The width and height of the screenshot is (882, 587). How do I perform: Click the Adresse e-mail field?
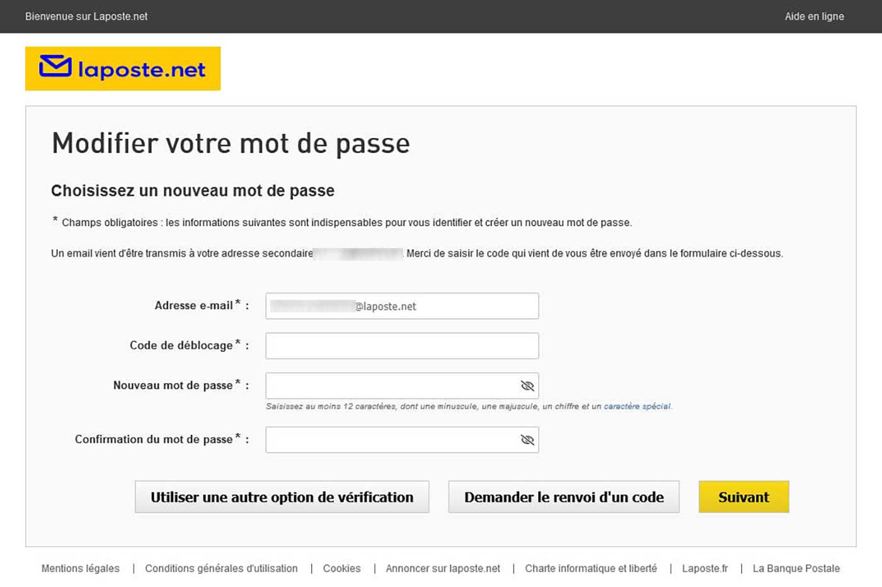coord(402,306)
